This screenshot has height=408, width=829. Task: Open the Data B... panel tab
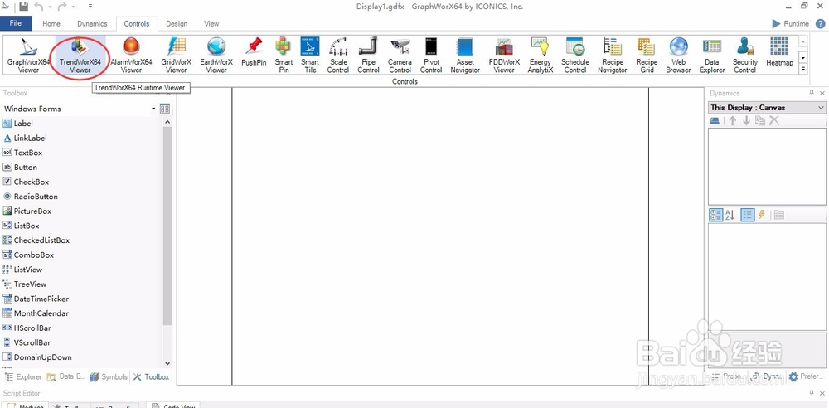click(x=65, y=376)
